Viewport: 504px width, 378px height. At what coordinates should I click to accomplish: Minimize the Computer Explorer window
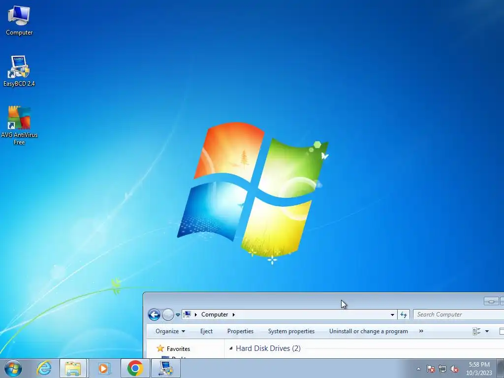(x=491, y=301)
